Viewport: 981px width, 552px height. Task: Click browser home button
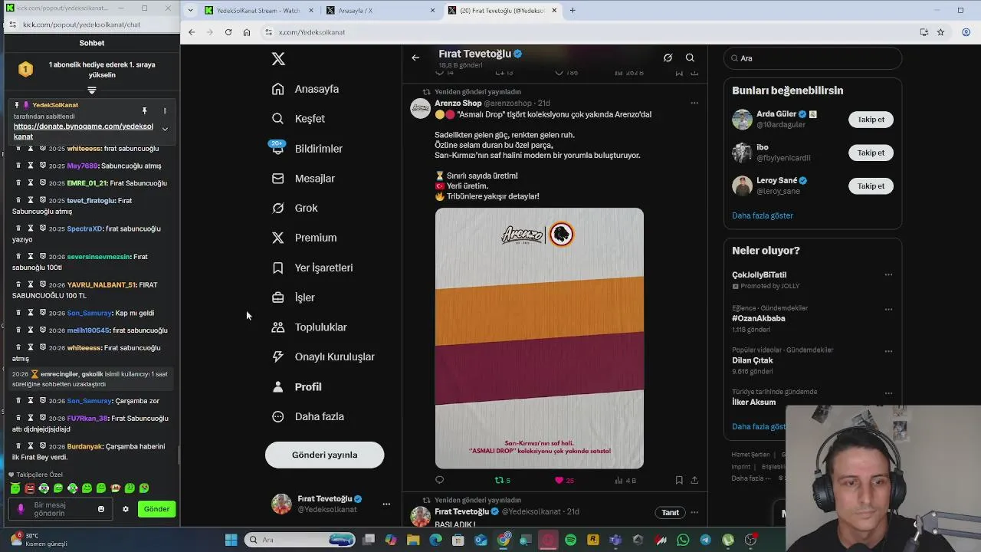(246, 32)
